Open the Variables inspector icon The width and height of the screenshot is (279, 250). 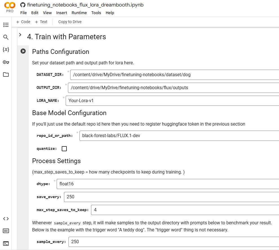point(6,50)
